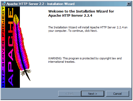Click the WARNING copyright notice text
Viewport: 133px width, 101px height.
pos(85,60)
